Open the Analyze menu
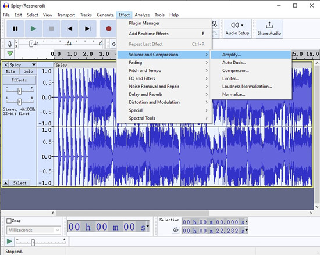Screen dimensions: 320x255 142,15
